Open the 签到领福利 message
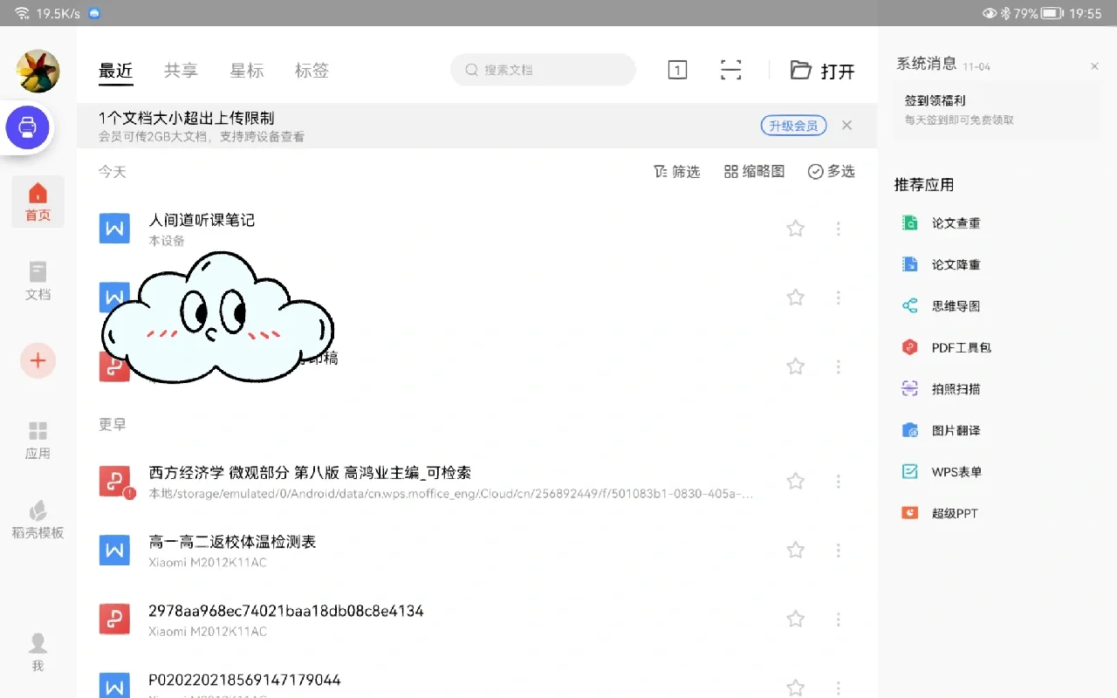1117x698 pixels. click(997, 110)
